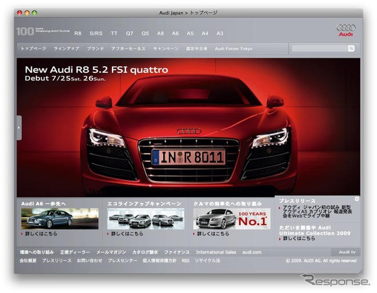Select the A4 model link
This screenshot has height=293, width=377.
coord(205,34)
